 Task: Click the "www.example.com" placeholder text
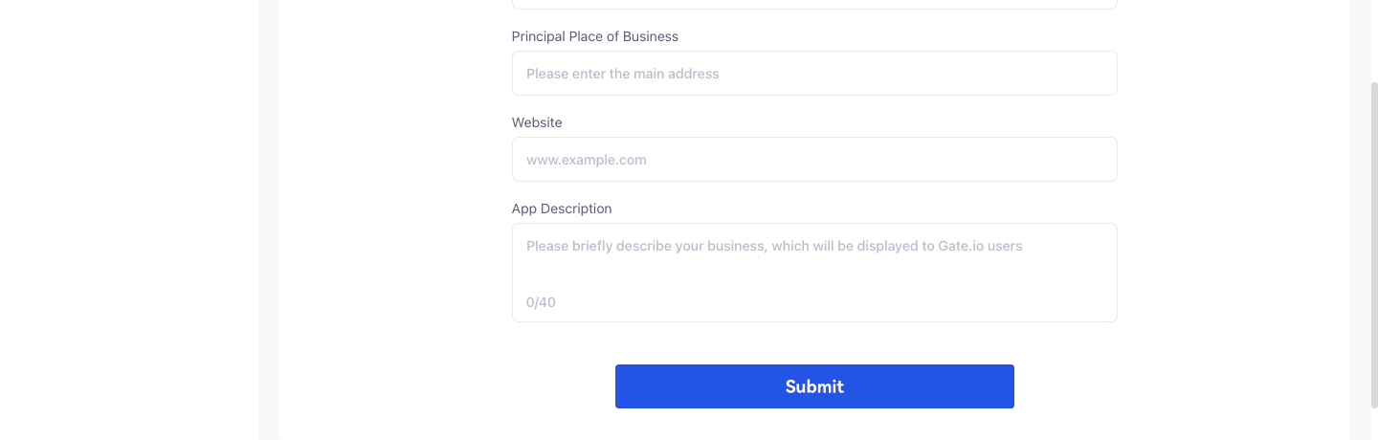(x=587, y=160)
